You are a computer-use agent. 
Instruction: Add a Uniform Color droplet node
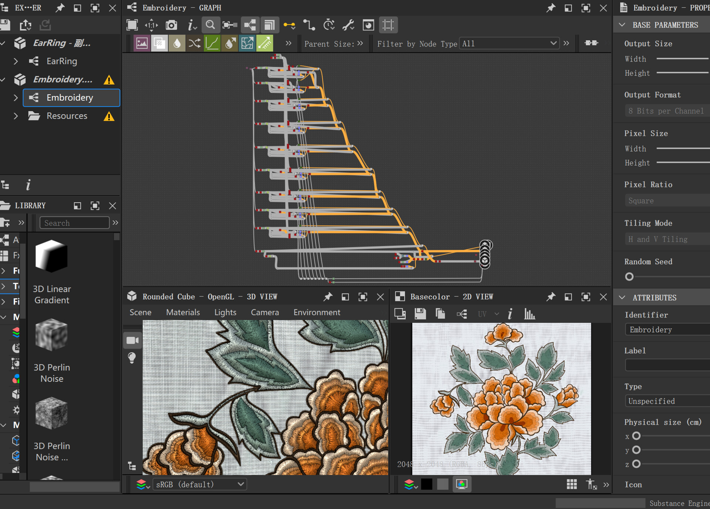point(177,44)
